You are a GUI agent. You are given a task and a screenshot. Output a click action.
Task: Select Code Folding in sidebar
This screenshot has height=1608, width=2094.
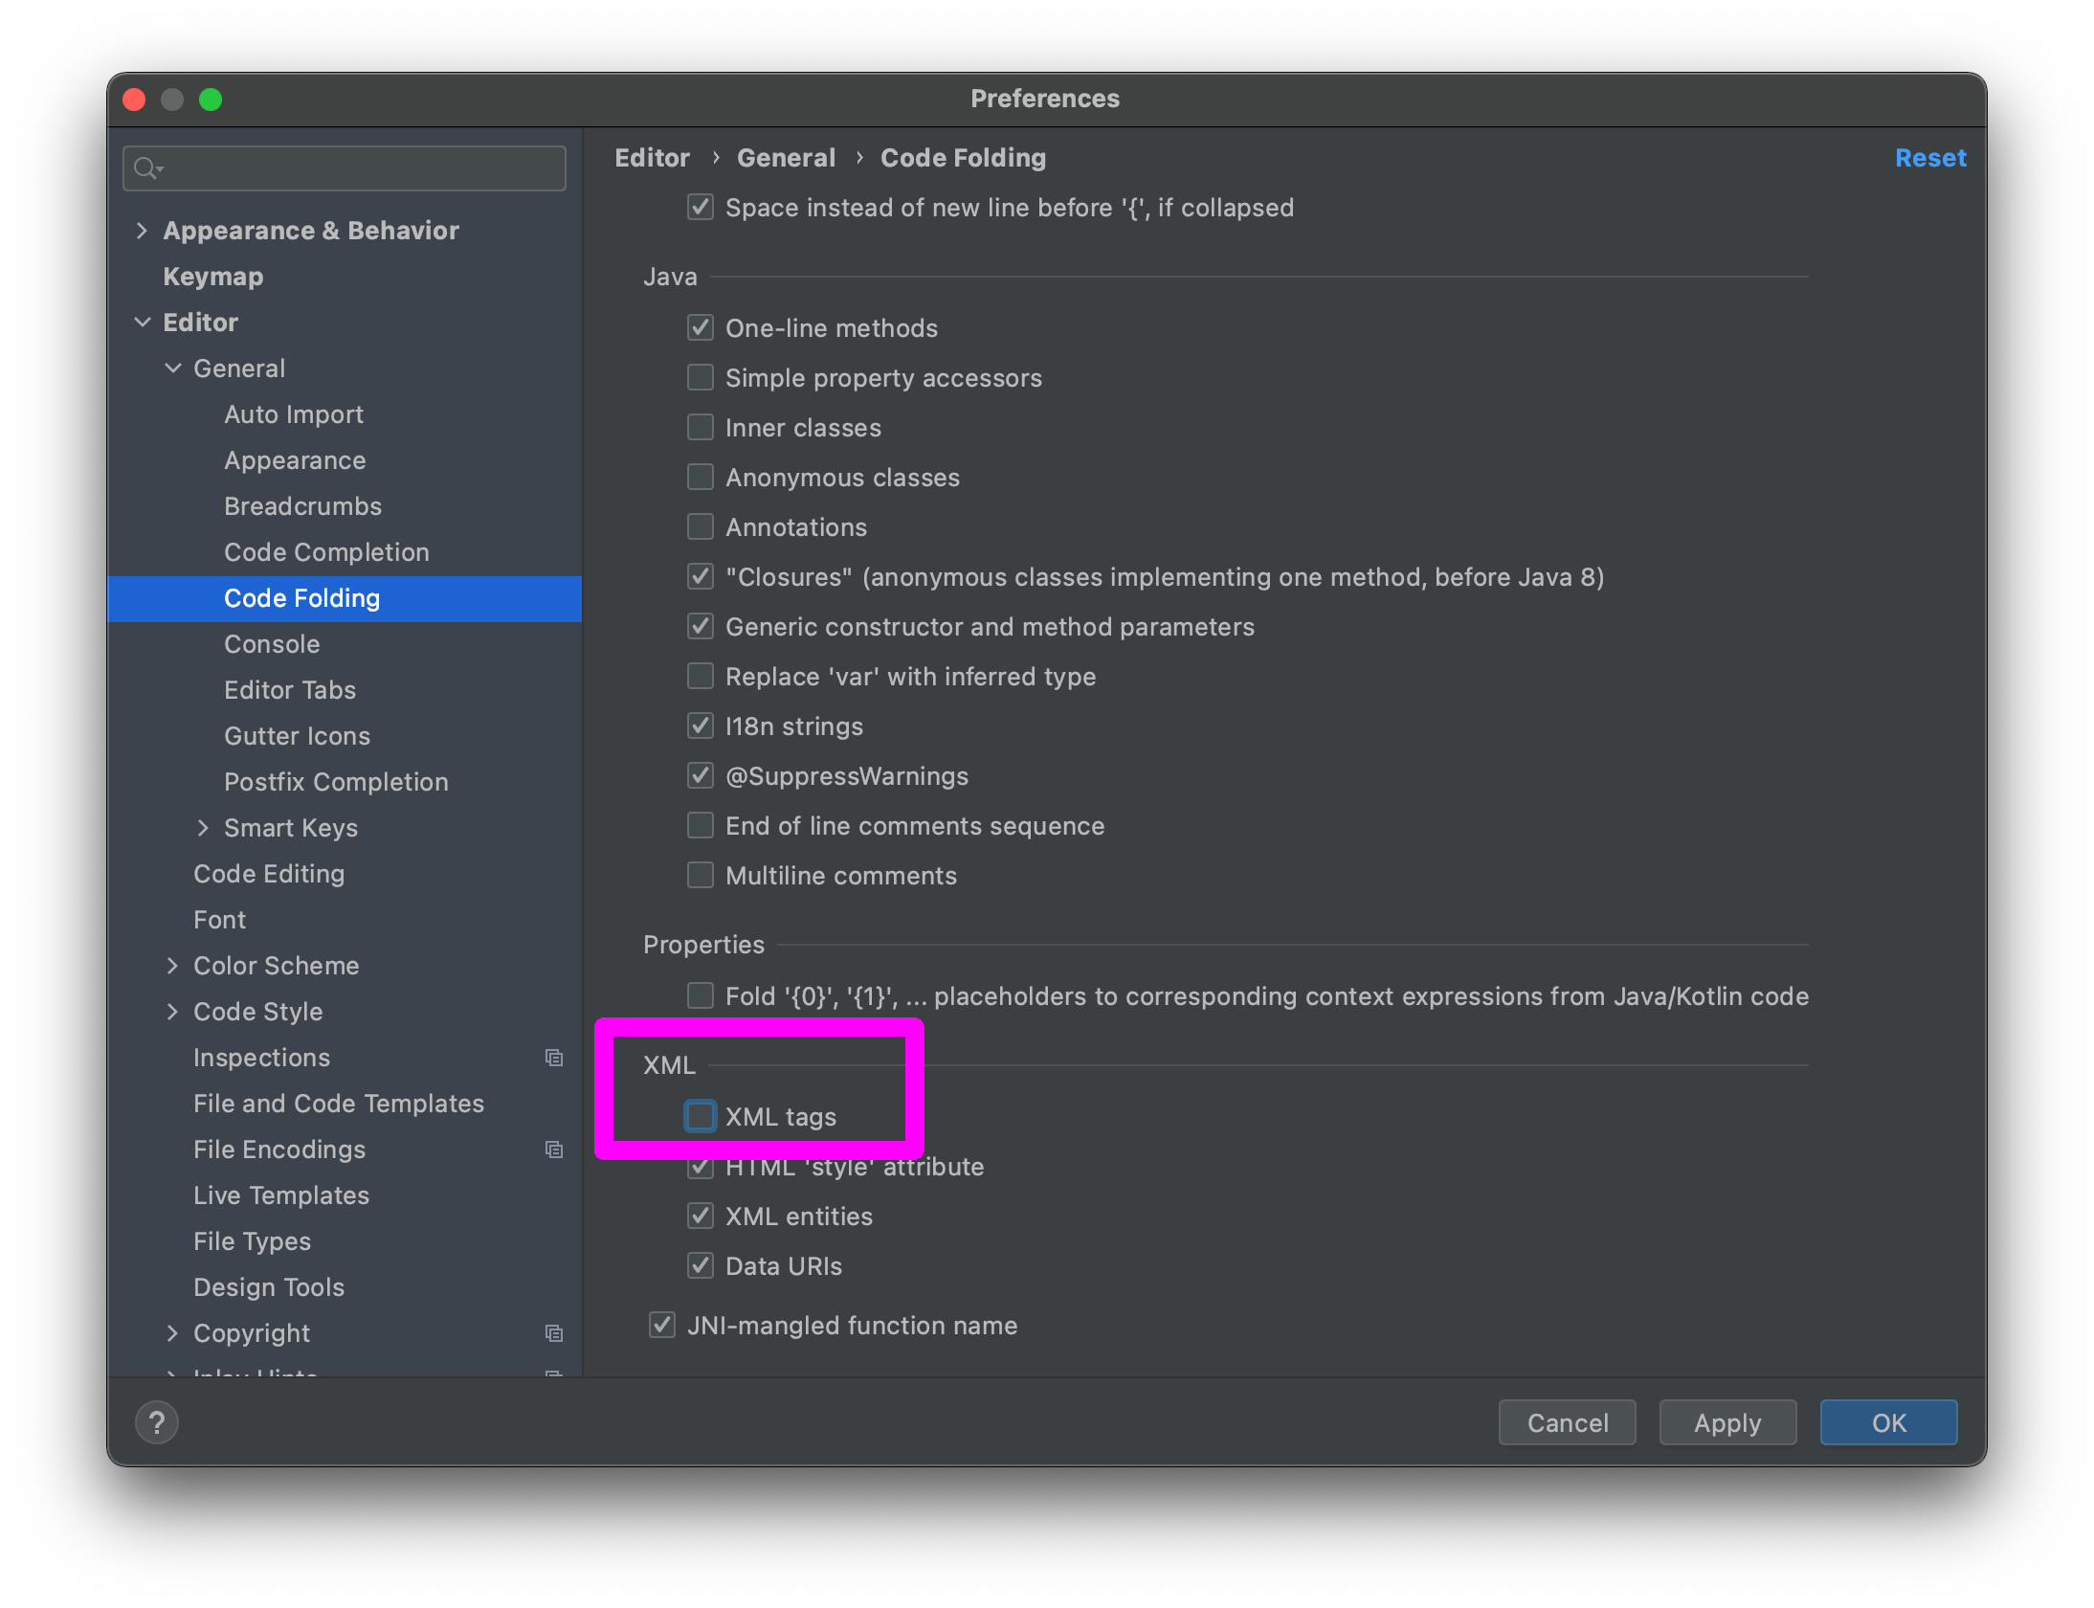345,598
